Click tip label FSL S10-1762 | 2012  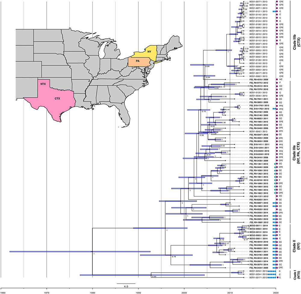point(259,109)
